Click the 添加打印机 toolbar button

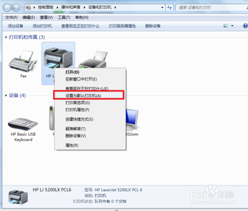point(42,26)
